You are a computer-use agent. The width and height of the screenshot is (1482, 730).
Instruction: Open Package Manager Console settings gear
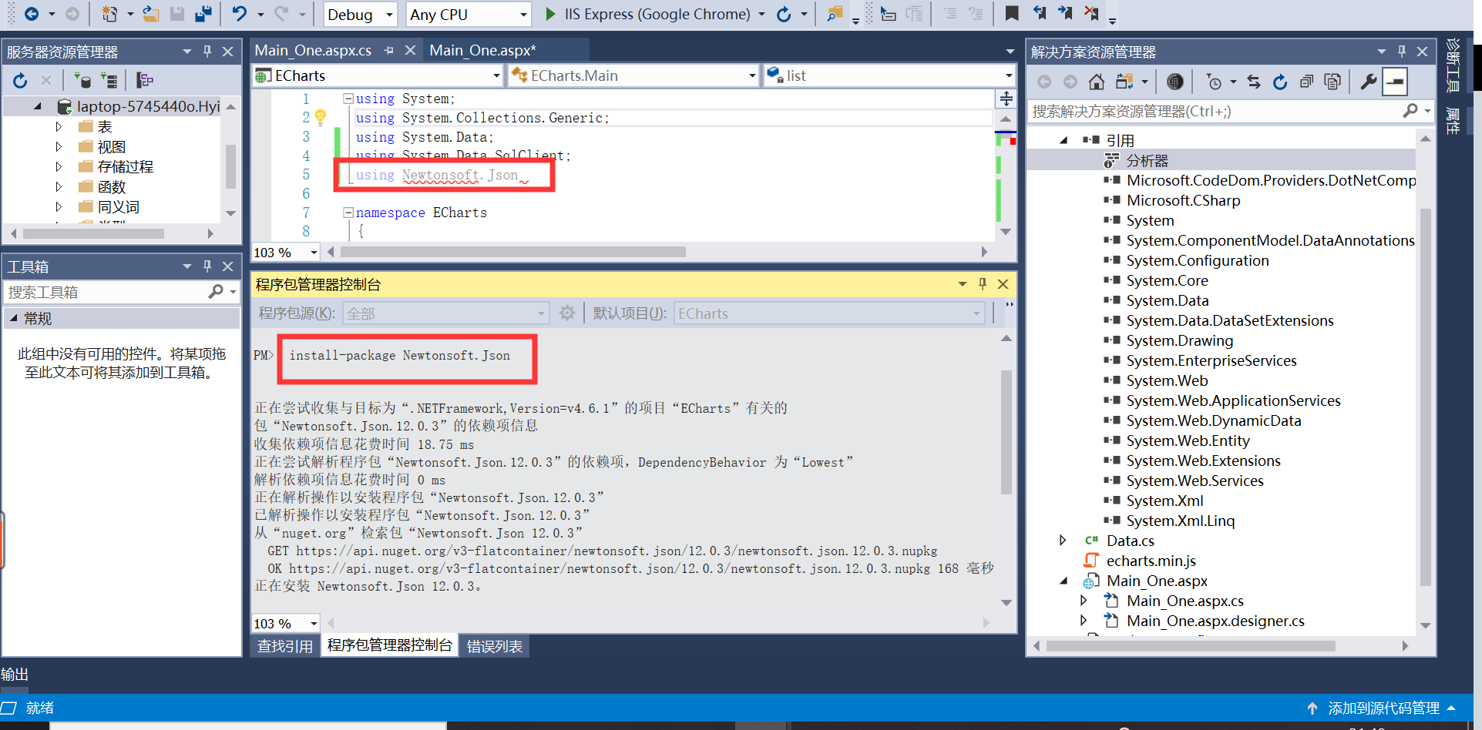(x=566, y=313)
